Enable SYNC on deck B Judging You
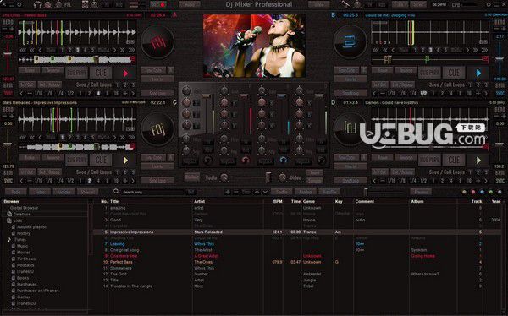Screen dimensions: 508x316 pyautogui.click(x=500, y=93)
